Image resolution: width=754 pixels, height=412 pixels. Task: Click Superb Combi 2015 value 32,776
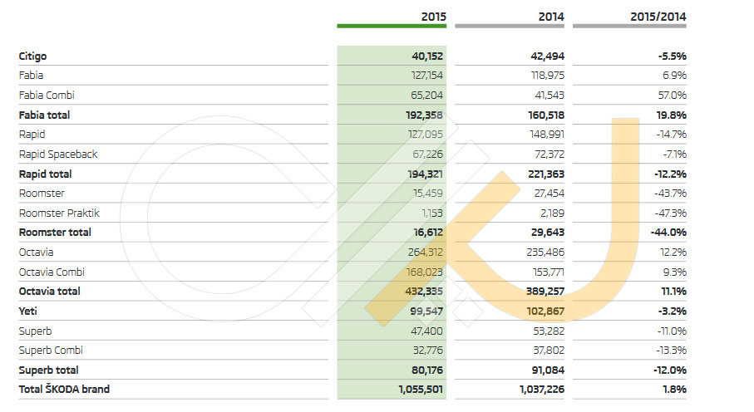tap(428, 351)
